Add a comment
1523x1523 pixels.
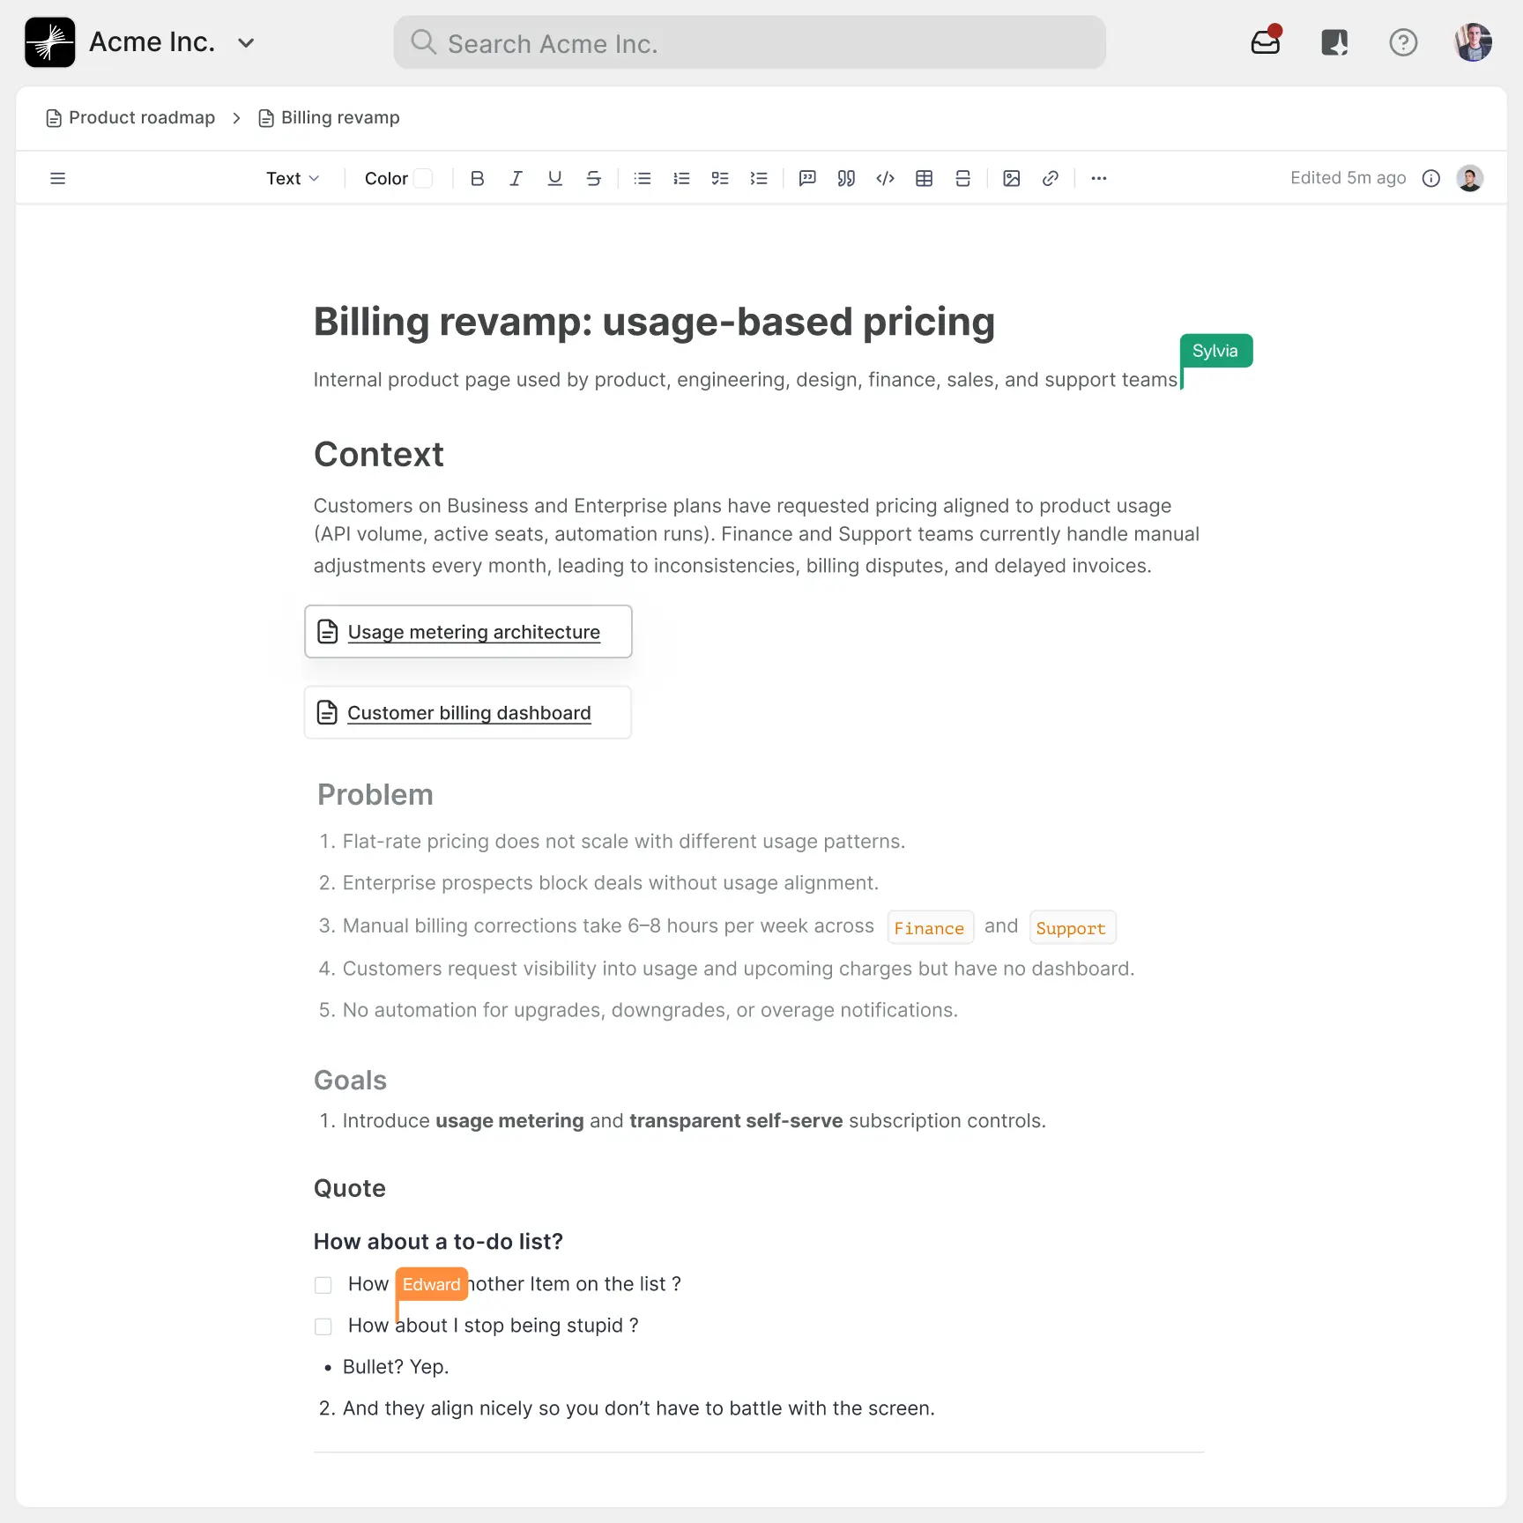tap(807, 178)
